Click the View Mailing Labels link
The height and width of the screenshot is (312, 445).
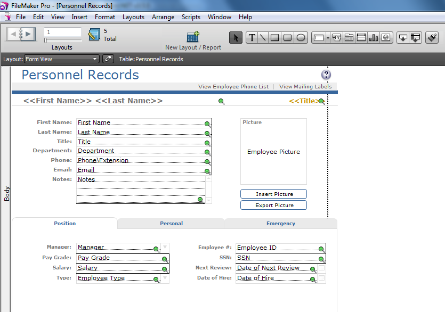point(305,87)
